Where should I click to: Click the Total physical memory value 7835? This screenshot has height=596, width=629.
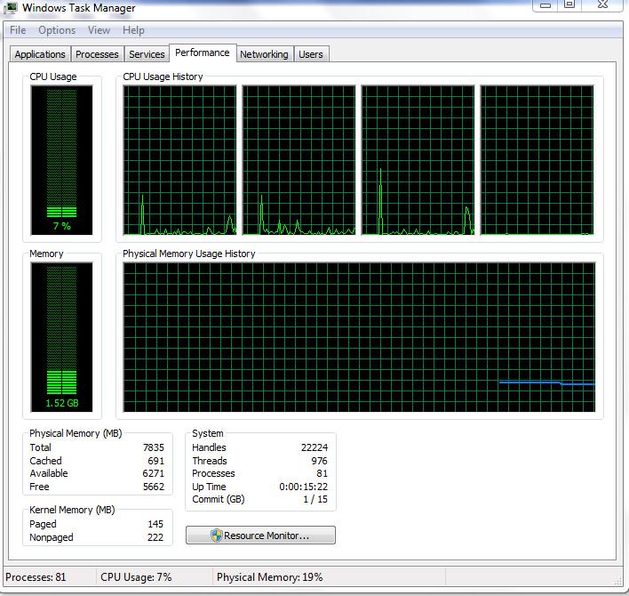153,447
